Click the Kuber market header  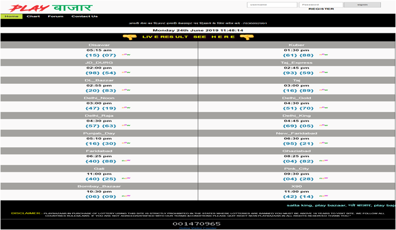tap(297, 45)
